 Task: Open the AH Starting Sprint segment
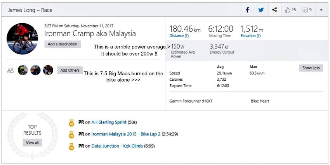click(110, 122)
